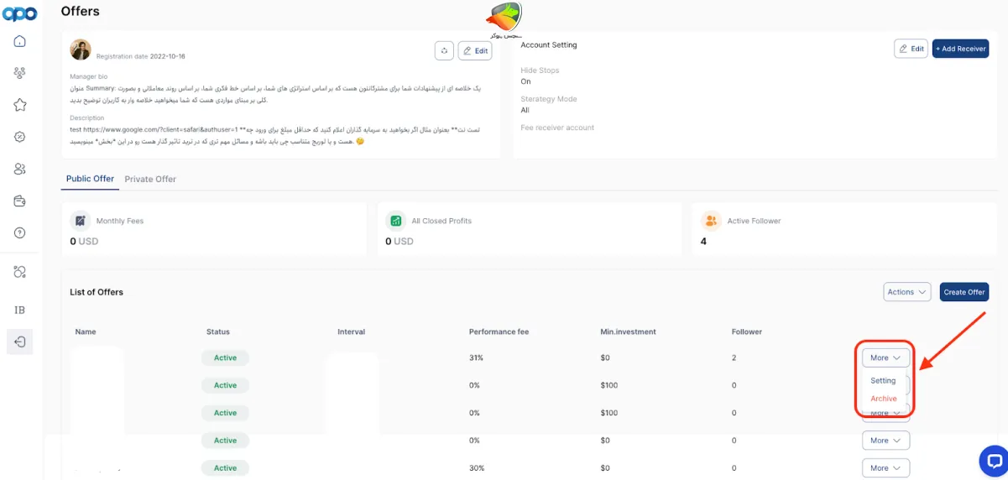The height and width of the screenshot is (480, 1008).
Task: Expand the Actions dropdown
Action: point(906,292)
